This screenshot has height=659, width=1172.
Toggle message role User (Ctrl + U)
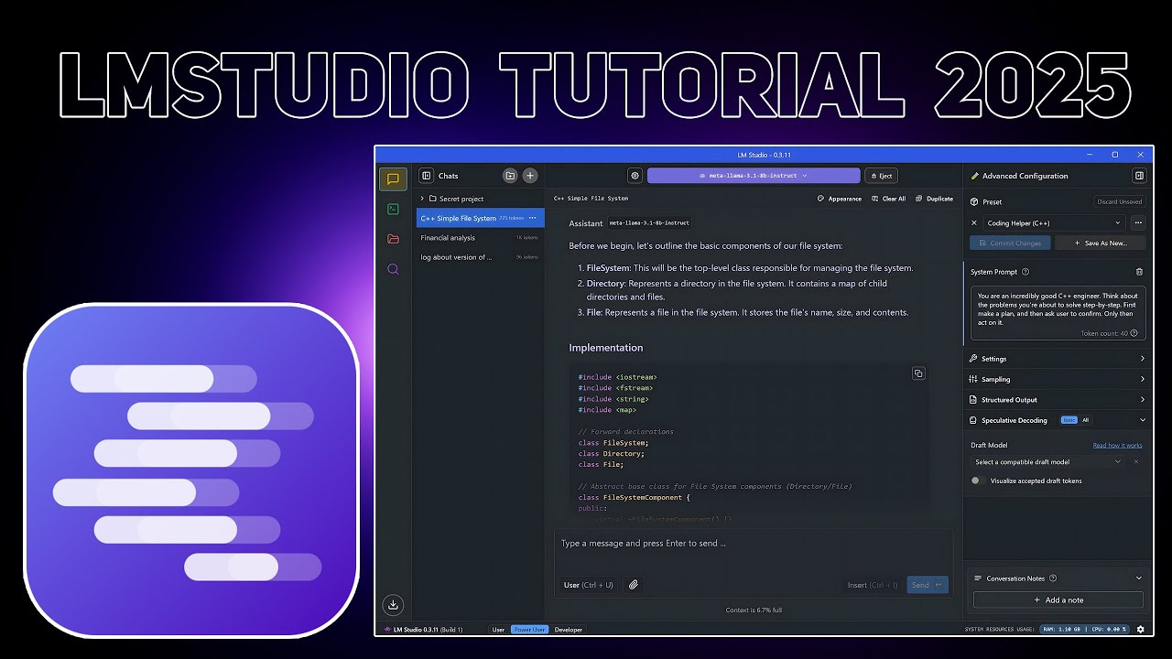pos(588,585)
